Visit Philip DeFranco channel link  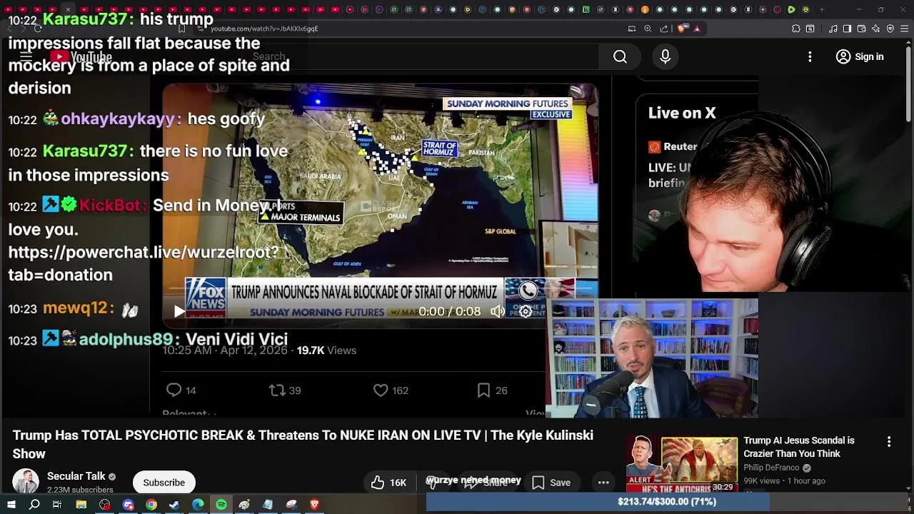[771, 468]
